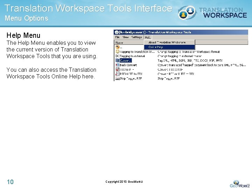Click description 'Convert RTF or XLIFF to TTX'
The image size is (252, 189).
pos(176,74)
